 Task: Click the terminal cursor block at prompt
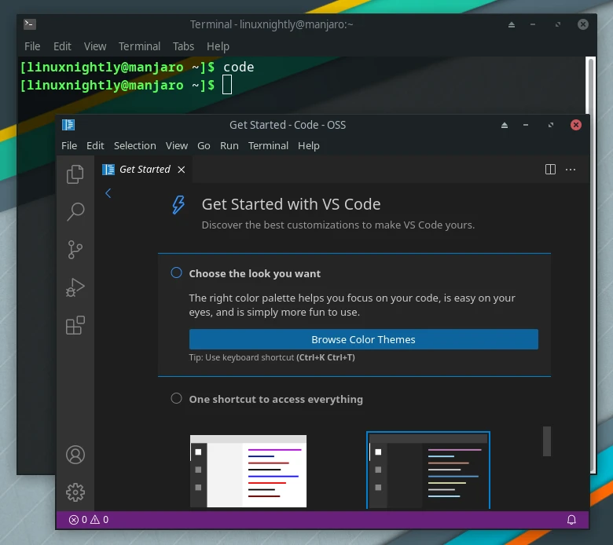(x=227, y=85)
